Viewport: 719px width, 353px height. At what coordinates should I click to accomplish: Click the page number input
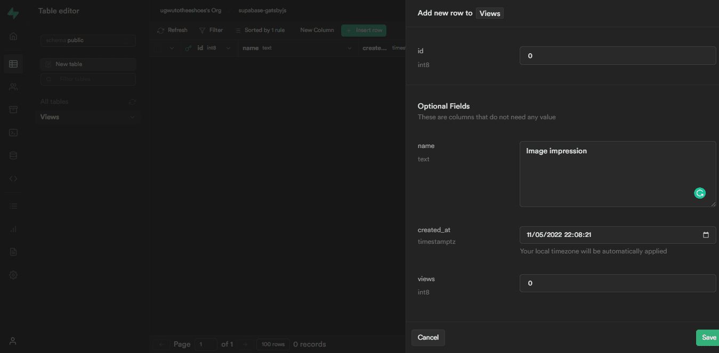click(x=206, y=344)
